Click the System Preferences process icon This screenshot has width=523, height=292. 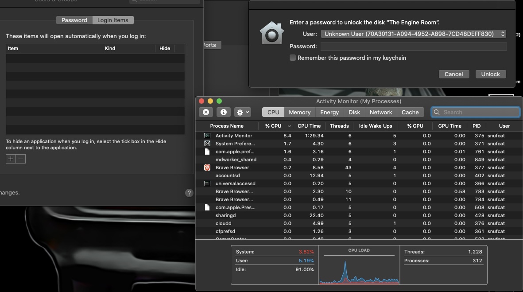207,144
